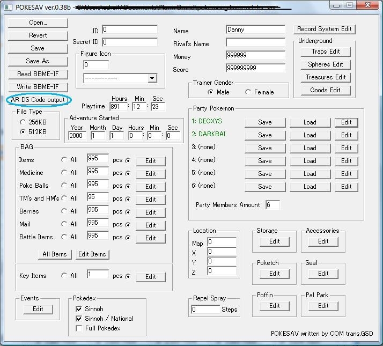383x346 pixels.
Task: Open Accessories Edit
Action: 323,241
